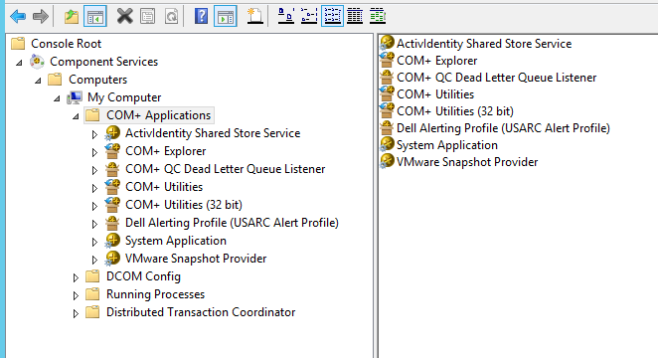Click ActivIdentity Shared Store Service icon in tree
The height and width of the screenshot is (358, 658).
click(x=112, y=133)
